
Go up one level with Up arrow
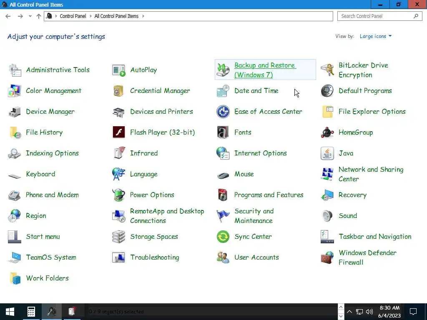39,16
